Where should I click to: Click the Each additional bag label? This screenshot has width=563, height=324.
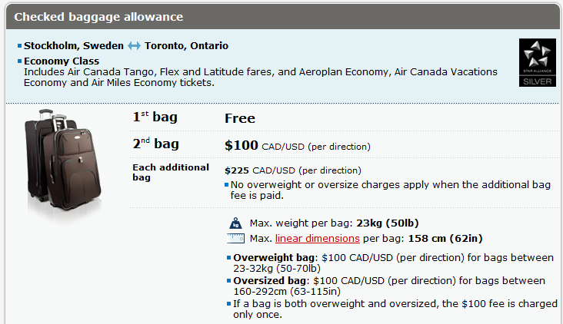(x=171, y=172)
